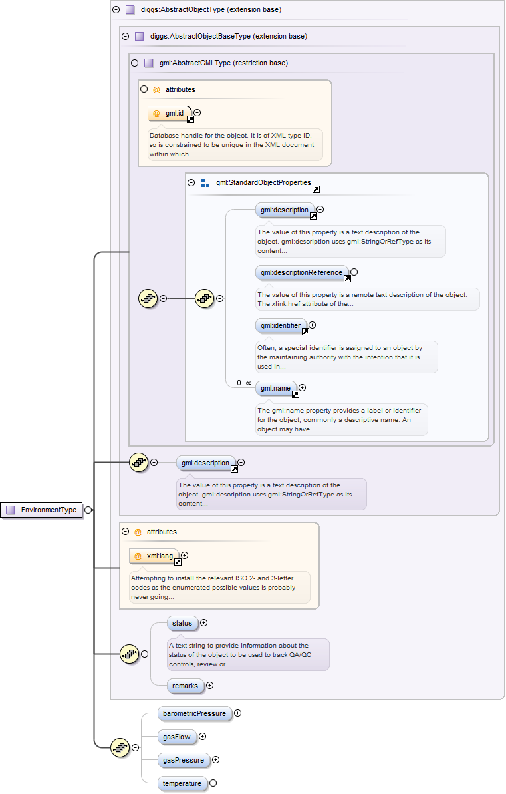Viewport: 506px width, 794px height.
Task: Expand the gml:id attribute plus icon
Action: [197, 113]
